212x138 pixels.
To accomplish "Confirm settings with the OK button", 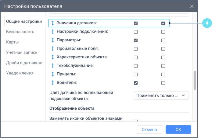I will tap(178, 129).
